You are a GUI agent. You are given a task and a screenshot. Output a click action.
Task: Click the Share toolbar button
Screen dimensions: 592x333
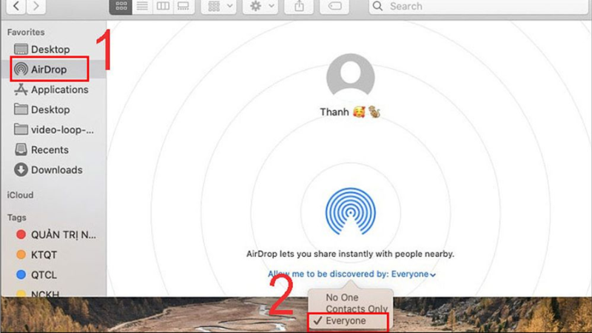(x=299, y=6)
